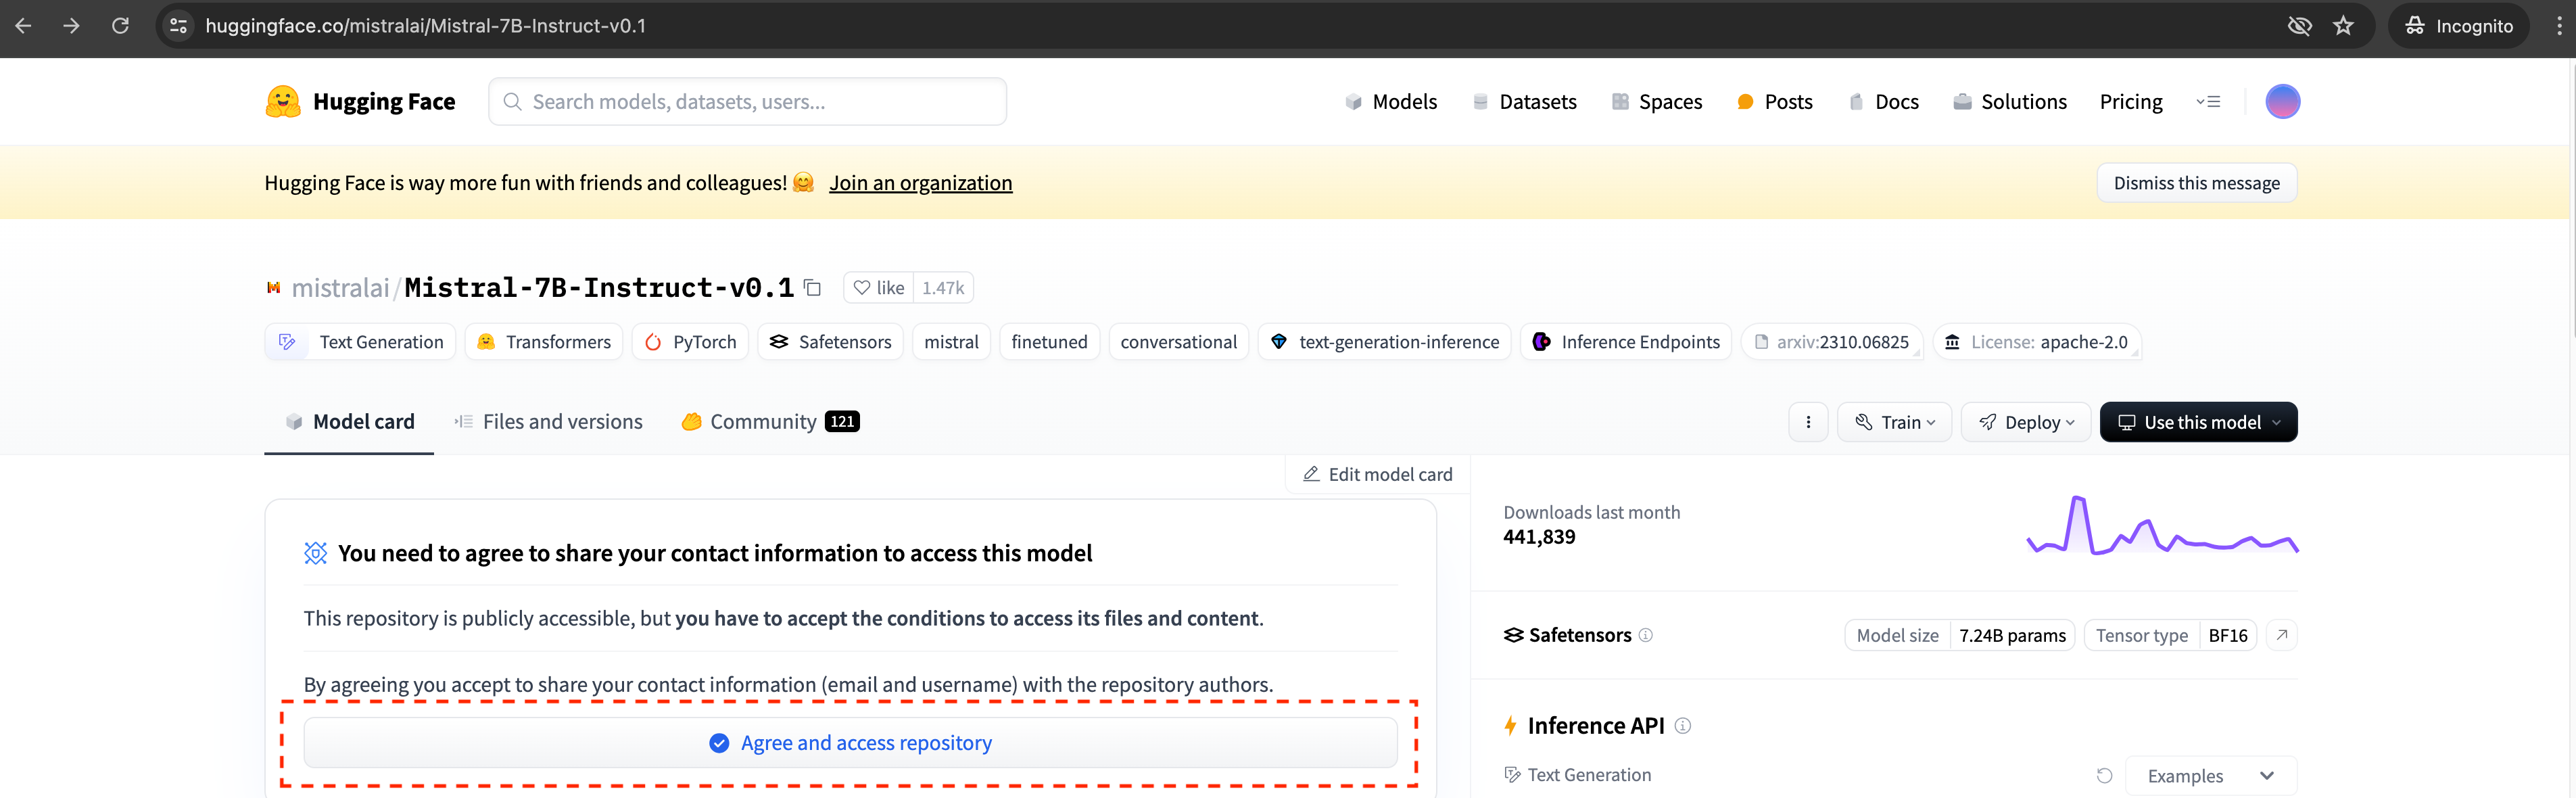Image resolution: width=2576 pixels, height=798 pixels.
Task: Expand the Examples dropdown
Action: [2210, 775]
